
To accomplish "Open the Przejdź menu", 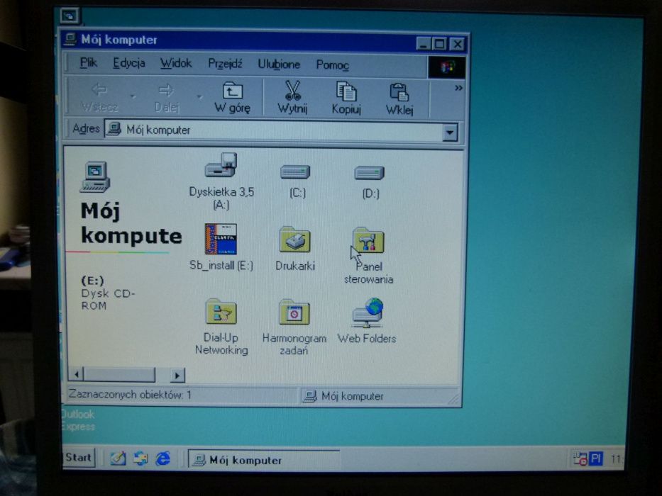I will [x=225, y=64].
